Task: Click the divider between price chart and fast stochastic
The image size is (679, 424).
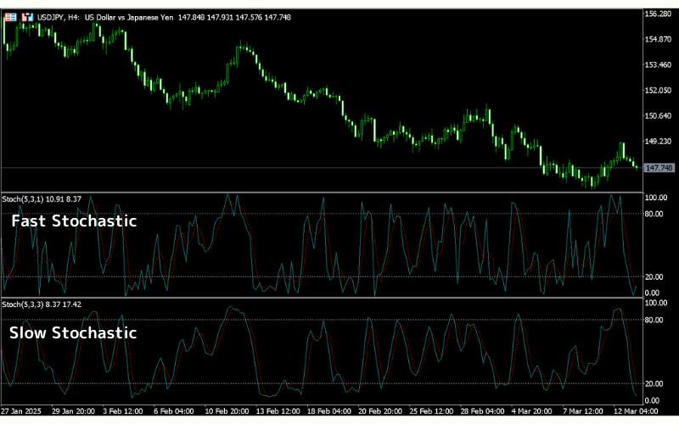Action: 339,192
